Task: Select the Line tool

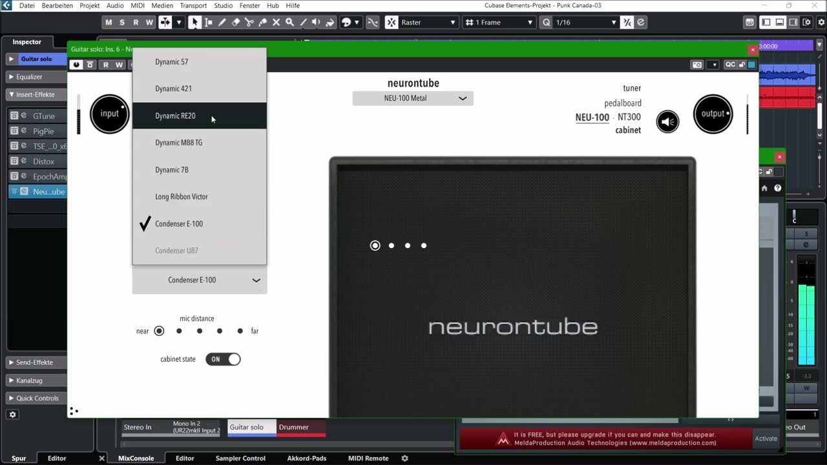Action: click(303, 22)
